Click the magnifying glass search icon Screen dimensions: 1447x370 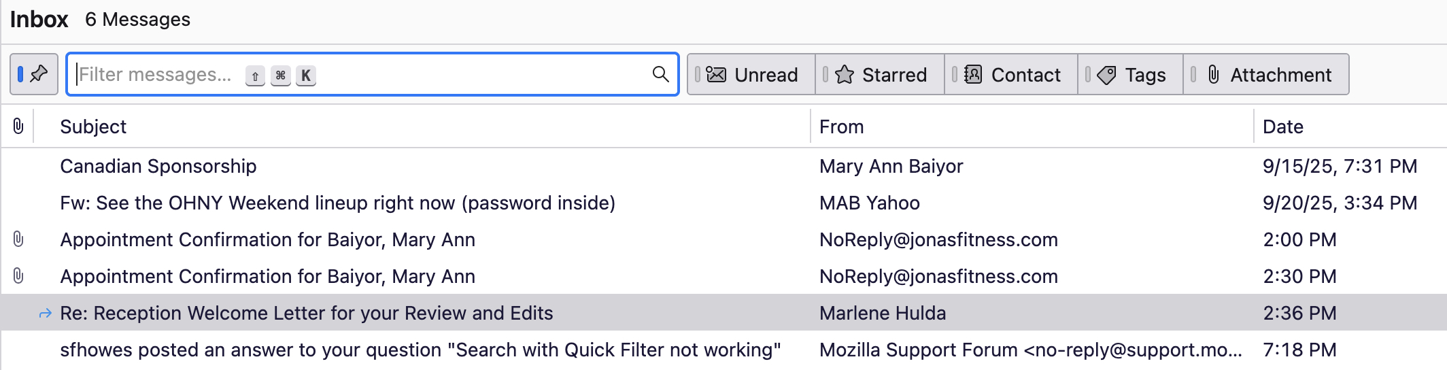point(660,74)
